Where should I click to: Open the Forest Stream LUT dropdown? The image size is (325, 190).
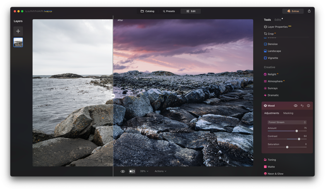tap(287, 122)
